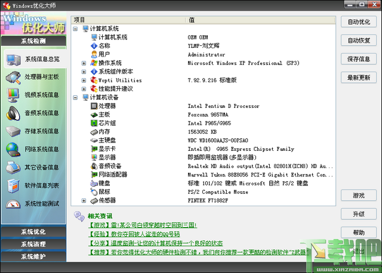Click the 内存 memory icon
Viewport: 382px width, 273px height.
click(x=94, y=132)
